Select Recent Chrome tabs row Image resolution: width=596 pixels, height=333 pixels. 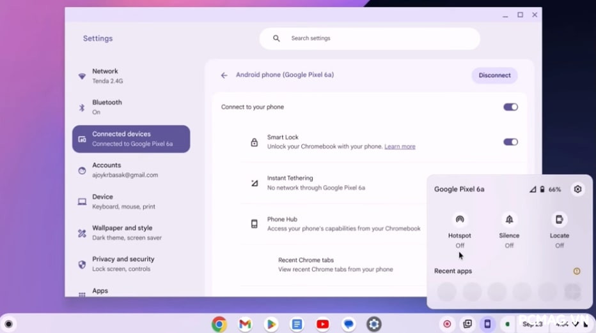[335, 264]
